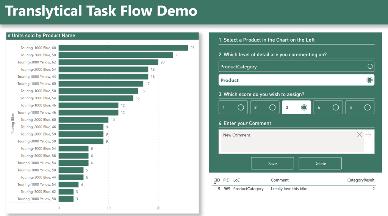This screenshot has height=216, width=388.
Task: Choose score 3 option
Action: pos(296,107)
